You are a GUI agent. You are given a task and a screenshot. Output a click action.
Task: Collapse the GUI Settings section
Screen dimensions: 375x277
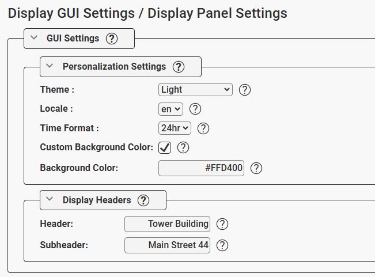[34, 39]
